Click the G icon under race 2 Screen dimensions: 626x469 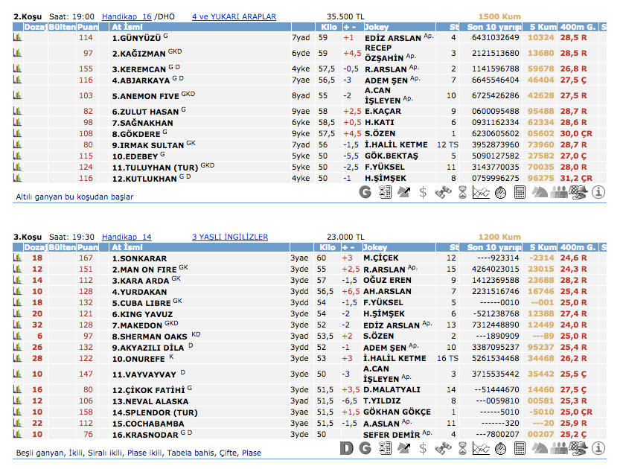click(x=365, y=193)
